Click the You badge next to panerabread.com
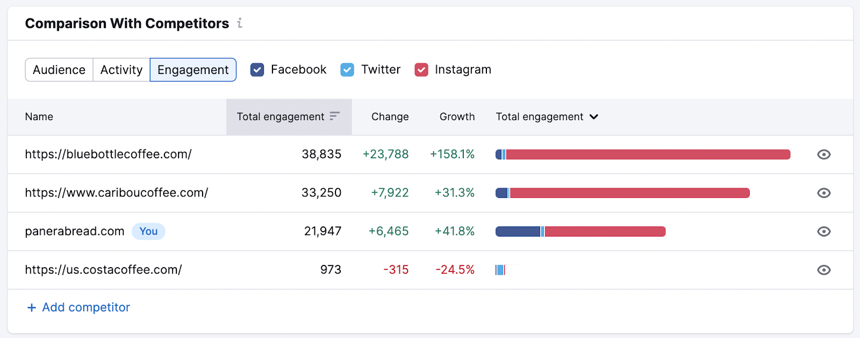860x338 pixels. (148, 231)
